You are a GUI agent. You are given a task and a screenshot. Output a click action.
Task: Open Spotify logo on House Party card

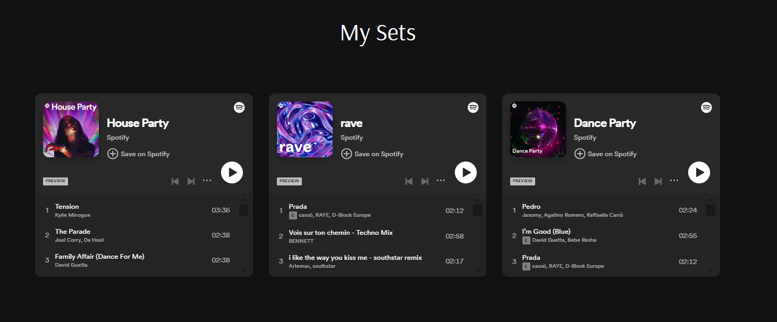pyautogui.click(x=239, y=107)
